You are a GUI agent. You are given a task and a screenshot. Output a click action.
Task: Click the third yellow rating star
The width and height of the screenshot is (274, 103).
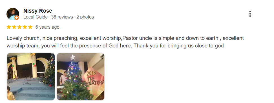(x=19, y=27)
